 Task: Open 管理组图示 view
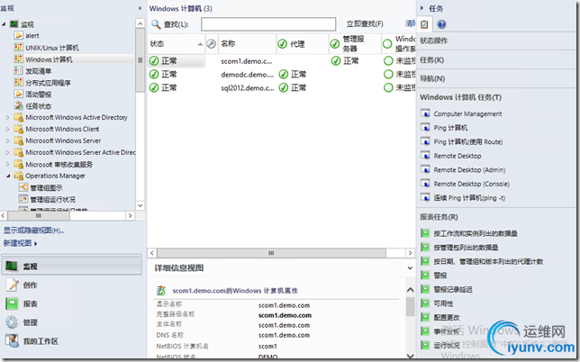pyautogui.click(x=46, y=188)
